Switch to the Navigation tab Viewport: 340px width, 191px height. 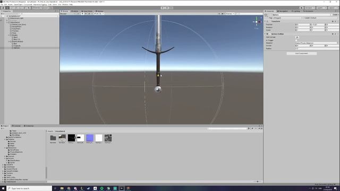[283, 11]
